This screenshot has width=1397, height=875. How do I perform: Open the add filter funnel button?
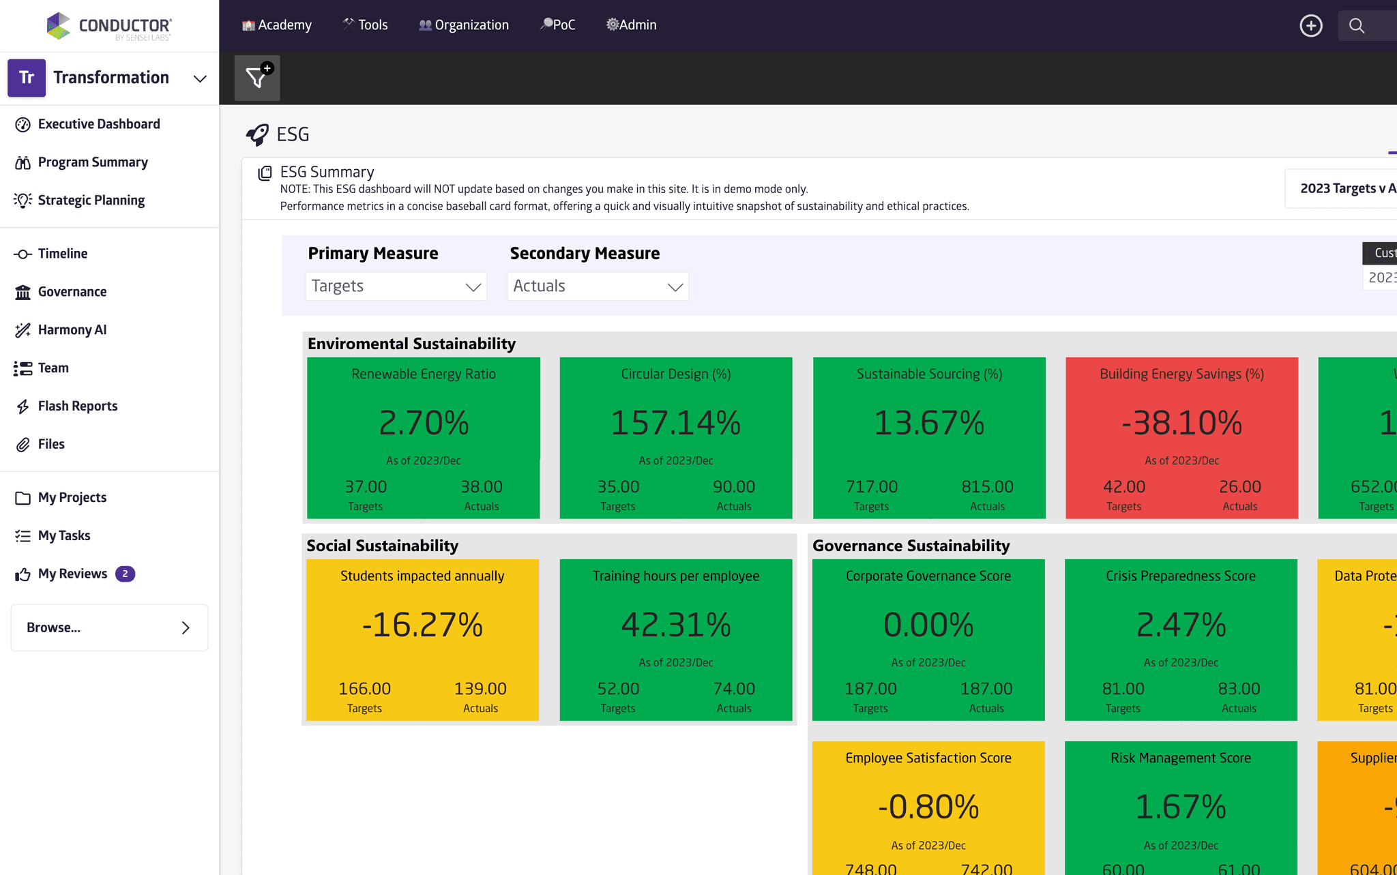[257, 78]
